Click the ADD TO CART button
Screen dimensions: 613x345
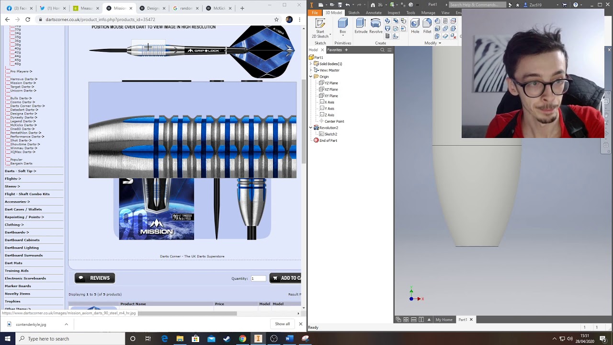285,278
